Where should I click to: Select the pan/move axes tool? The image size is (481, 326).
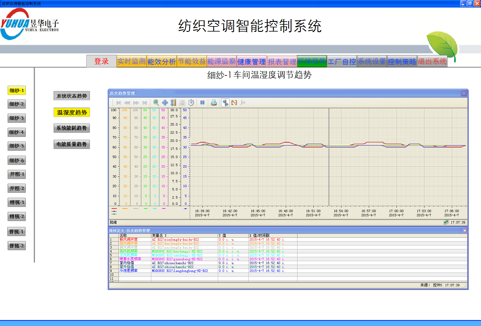[x=165, y=103]
